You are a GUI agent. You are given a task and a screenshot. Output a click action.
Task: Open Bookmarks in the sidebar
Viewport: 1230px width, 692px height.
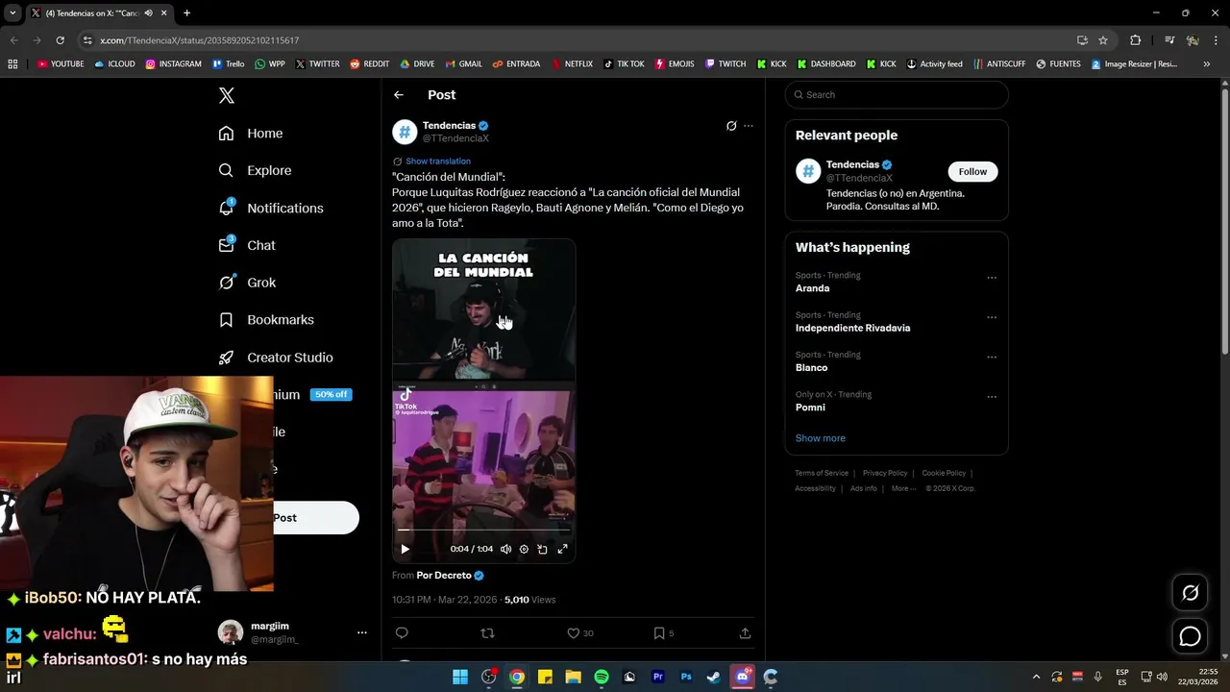[x=266, y=320]
